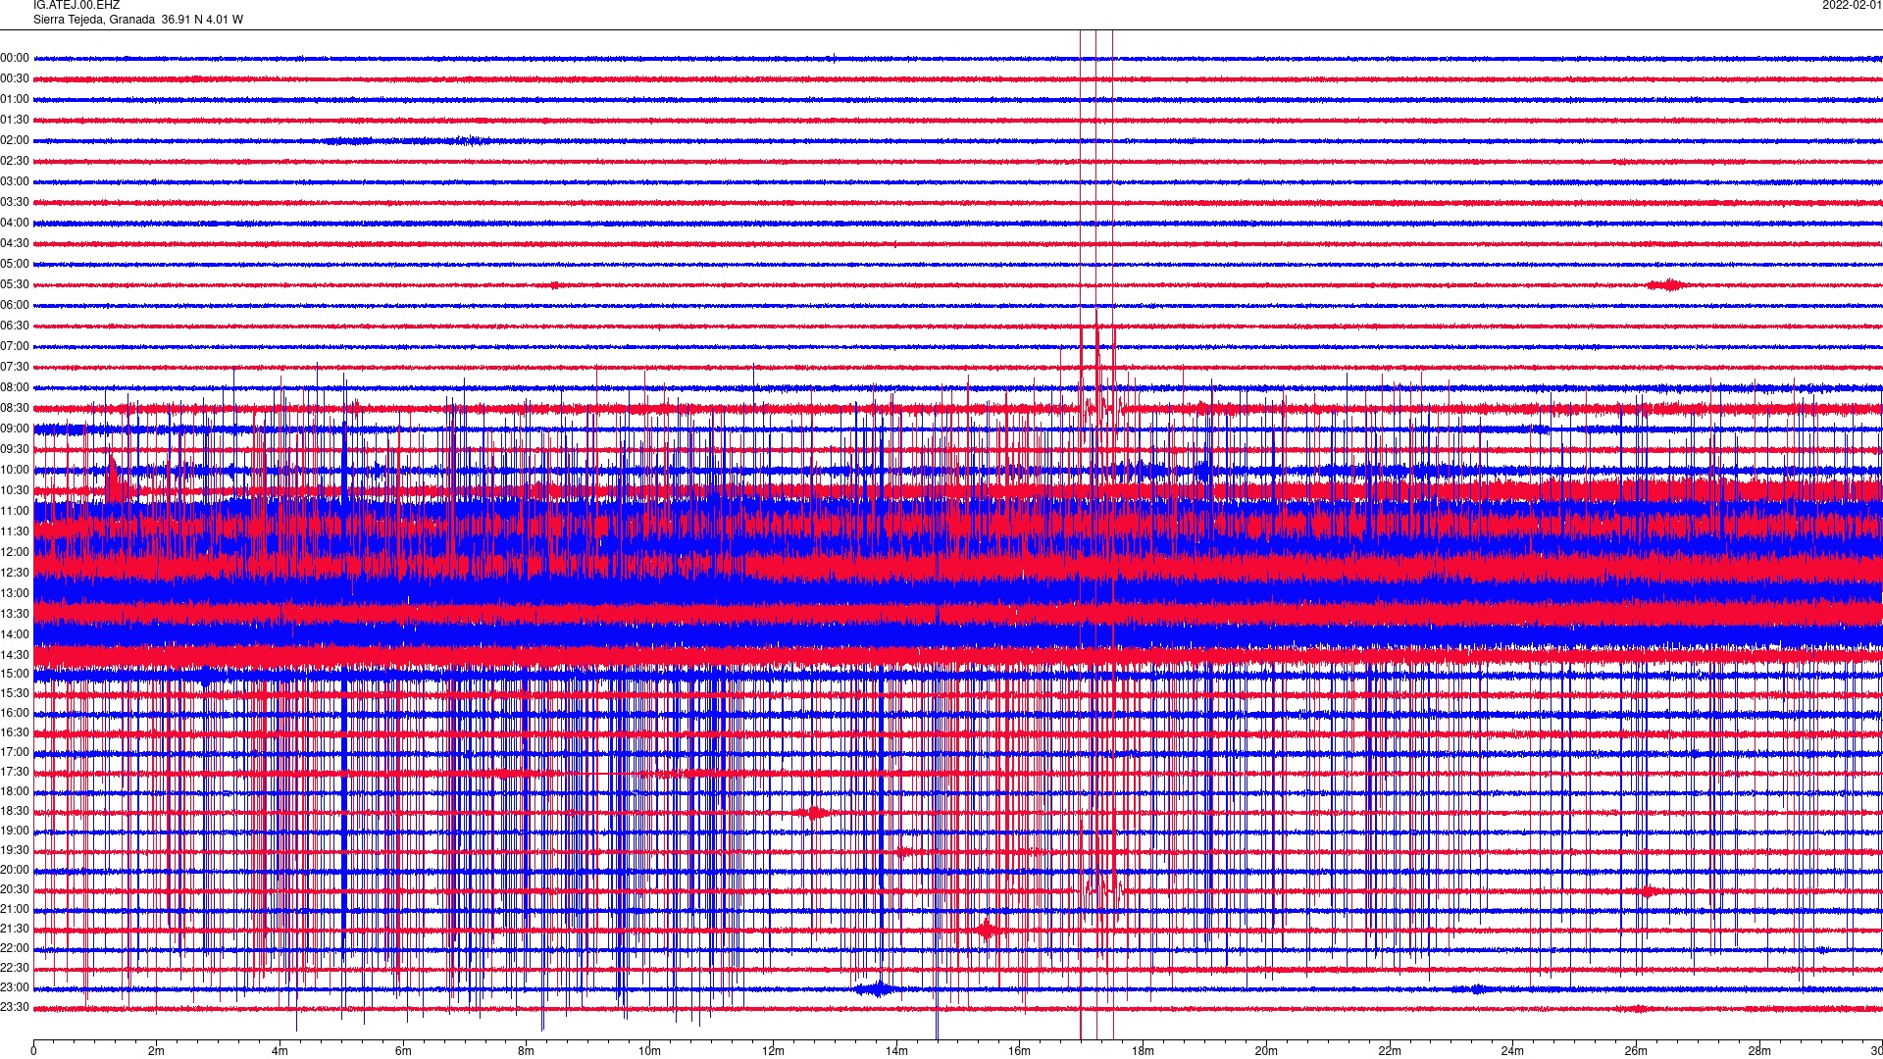Select the 21:00 trace time label
The height and width of the screenshot is (1059, 1883).
[x=15, y=910]
